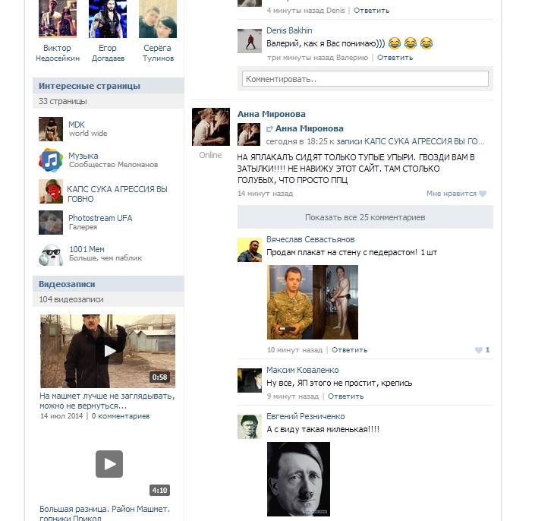Viewport: 554px width, 521px height.
Task: Reply to Denis Bakhin's comment
Action: (x=395, y=58)
